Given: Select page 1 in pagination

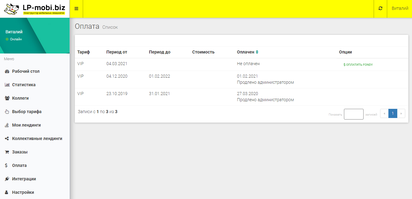Looking at the screenshot, I should tap(393, 113).
